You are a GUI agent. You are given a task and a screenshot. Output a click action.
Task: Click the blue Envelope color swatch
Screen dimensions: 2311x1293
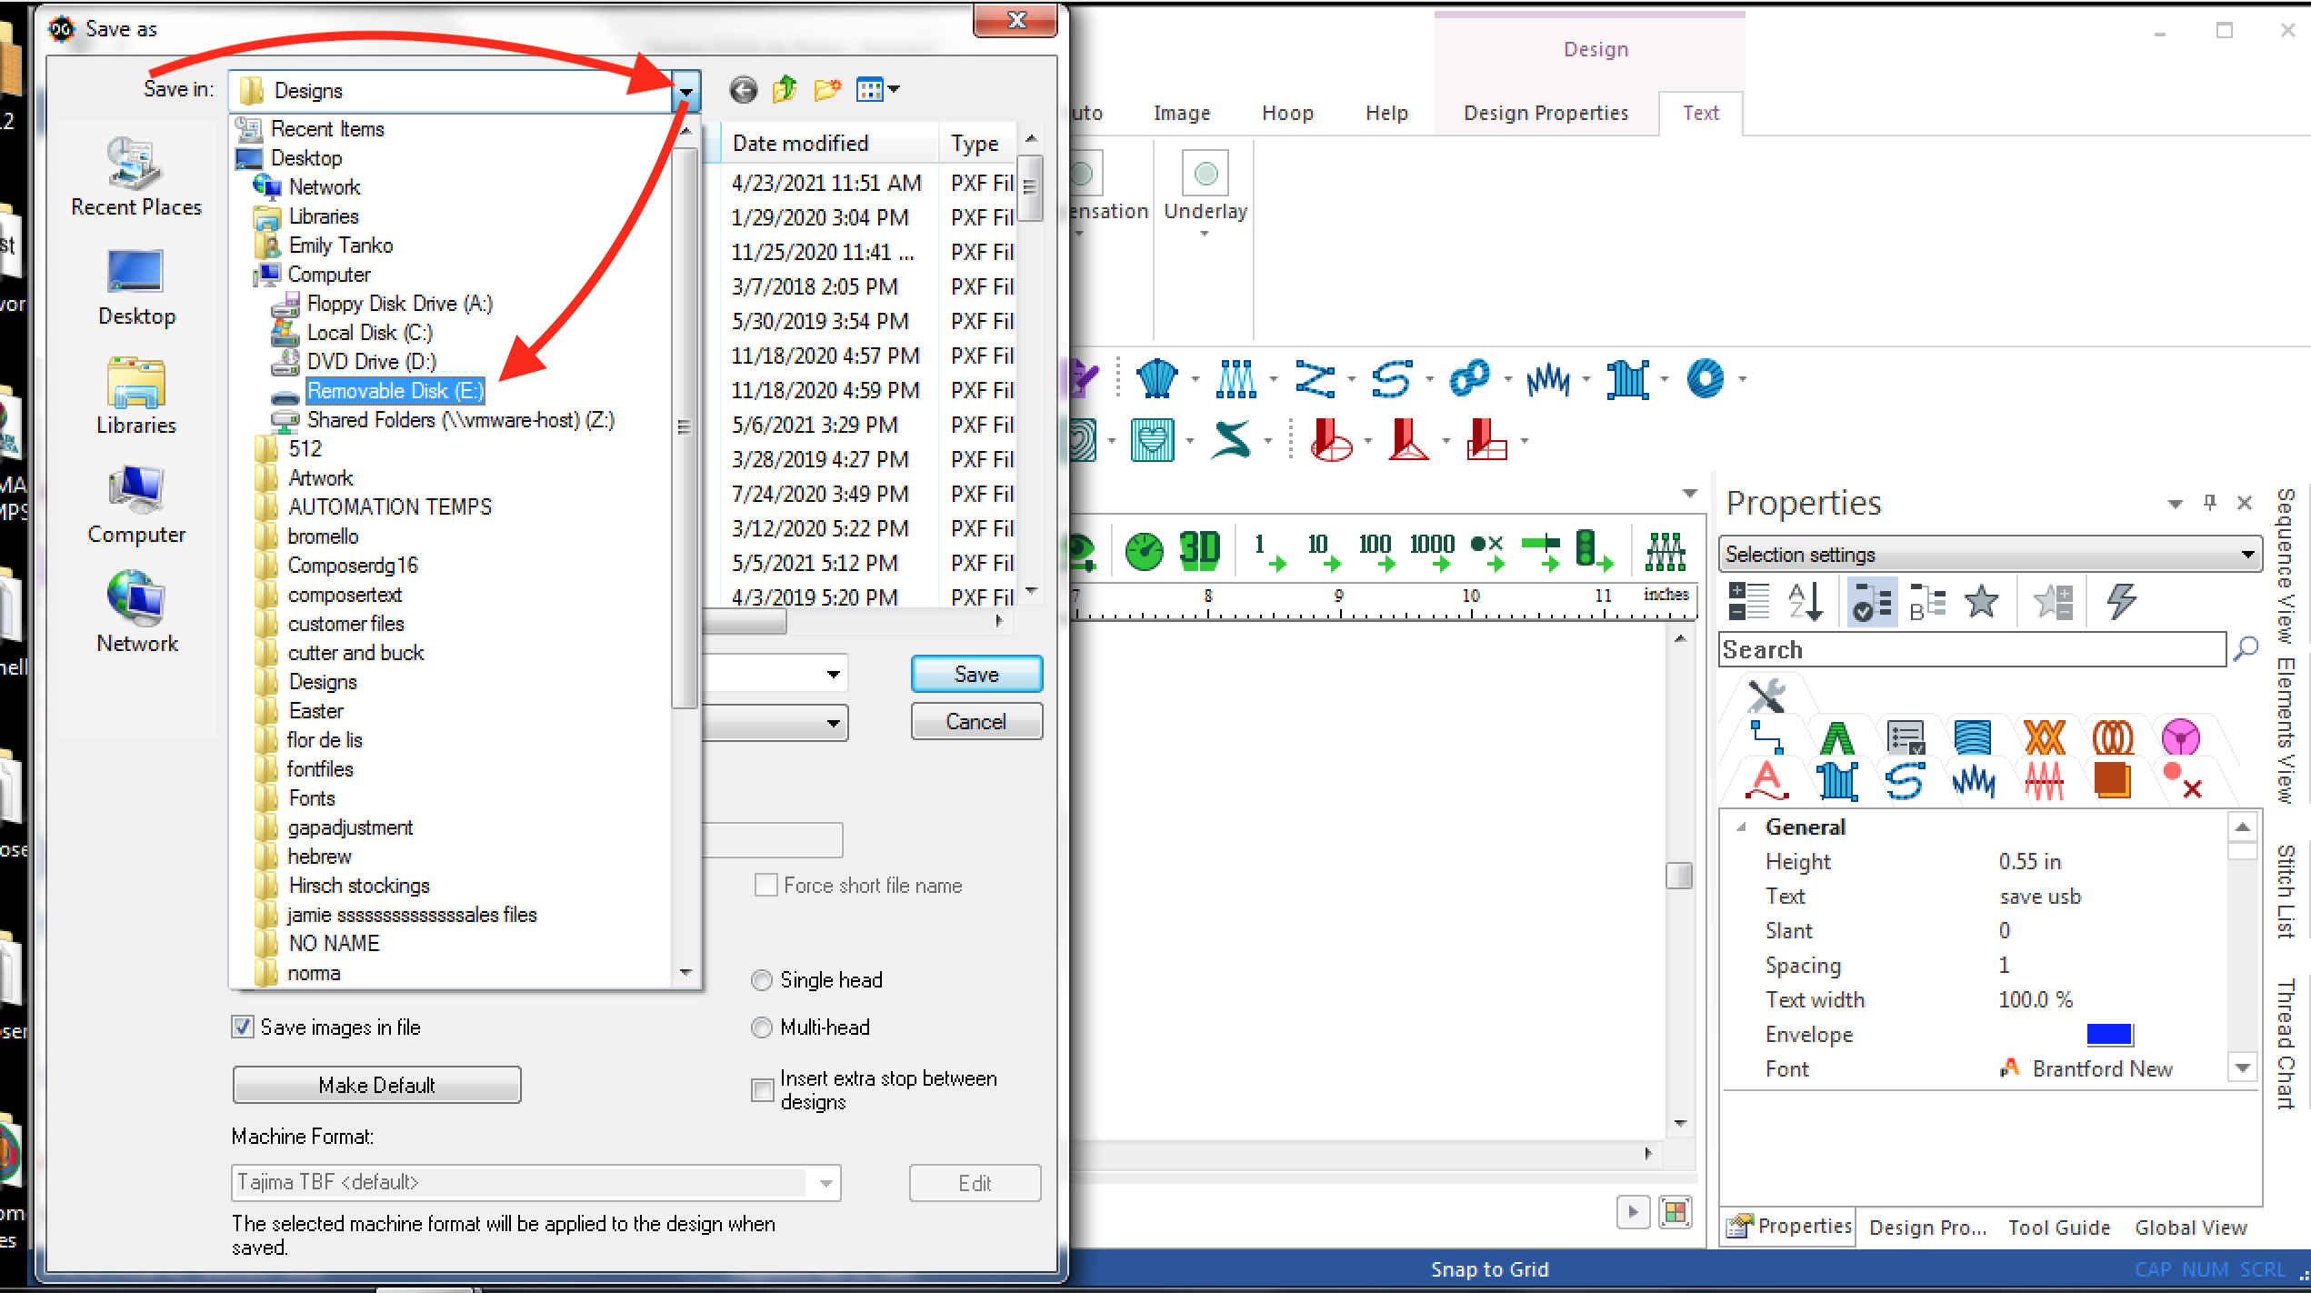pyautogui.click(x=2109, y=1034)
